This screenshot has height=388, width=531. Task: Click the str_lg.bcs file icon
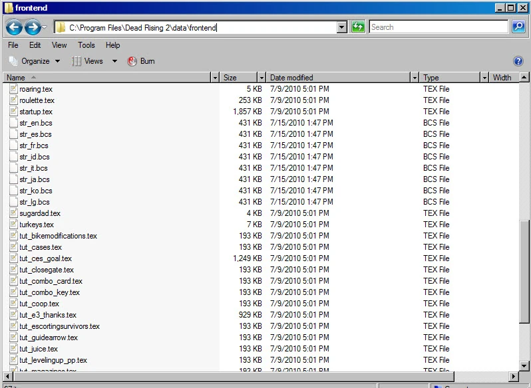pos(13,202)
